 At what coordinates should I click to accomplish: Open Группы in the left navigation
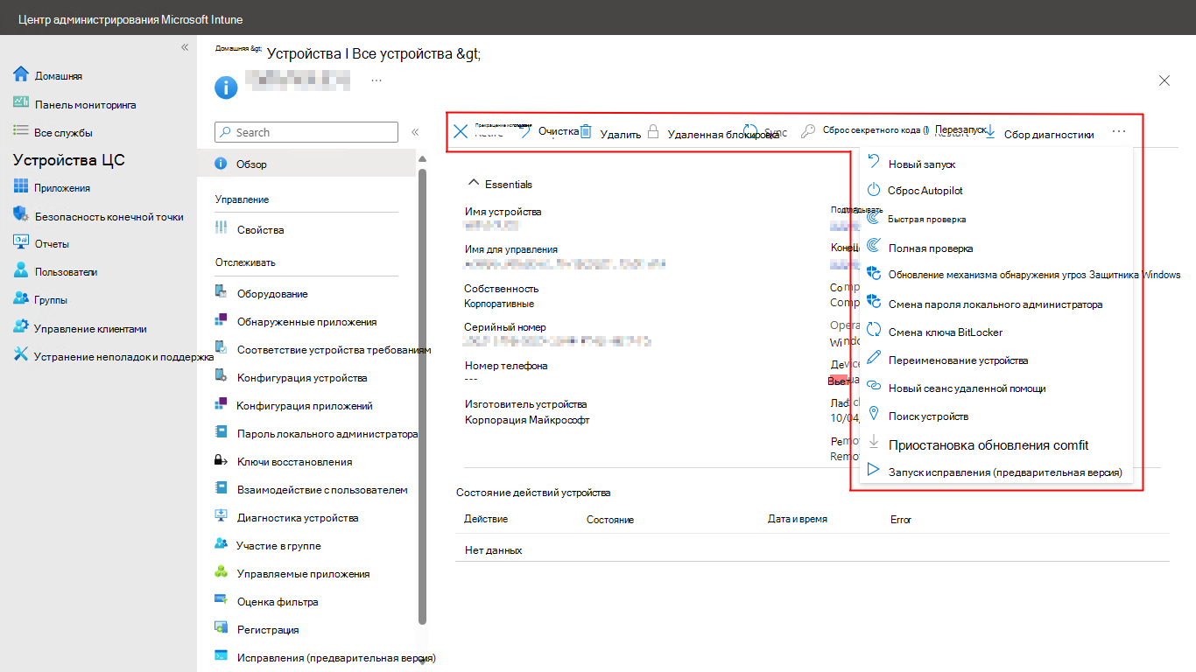tap(40, 299)
